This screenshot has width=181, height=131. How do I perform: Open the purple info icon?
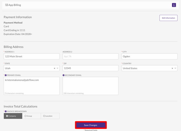[174, 5]
